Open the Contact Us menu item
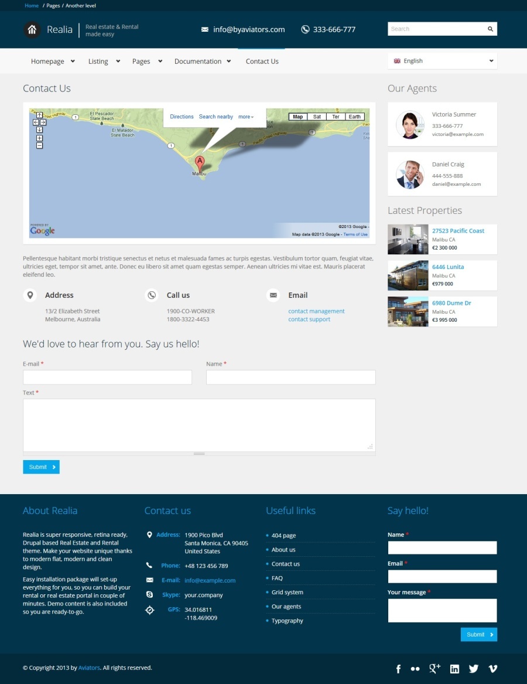 (262, 62)
